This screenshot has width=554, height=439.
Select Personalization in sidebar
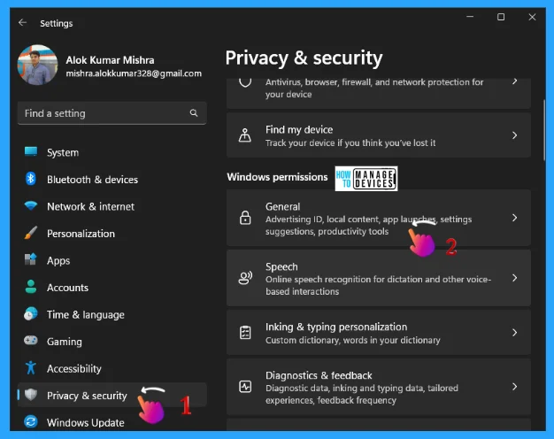(81, 234)
